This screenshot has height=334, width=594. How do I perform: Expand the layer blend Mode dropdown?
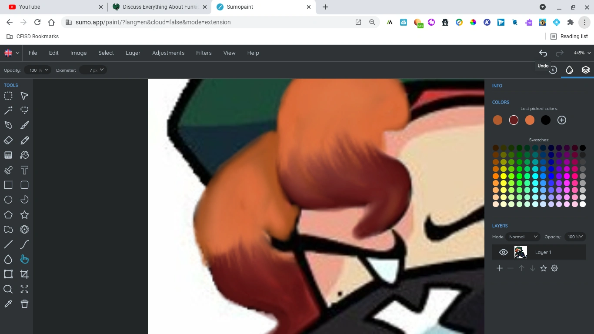[x=523, y=237]
